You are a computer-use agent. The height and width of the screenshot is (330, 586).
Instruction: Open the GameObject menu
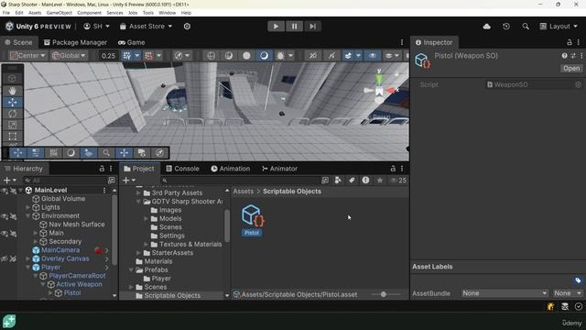click(59, 13)
